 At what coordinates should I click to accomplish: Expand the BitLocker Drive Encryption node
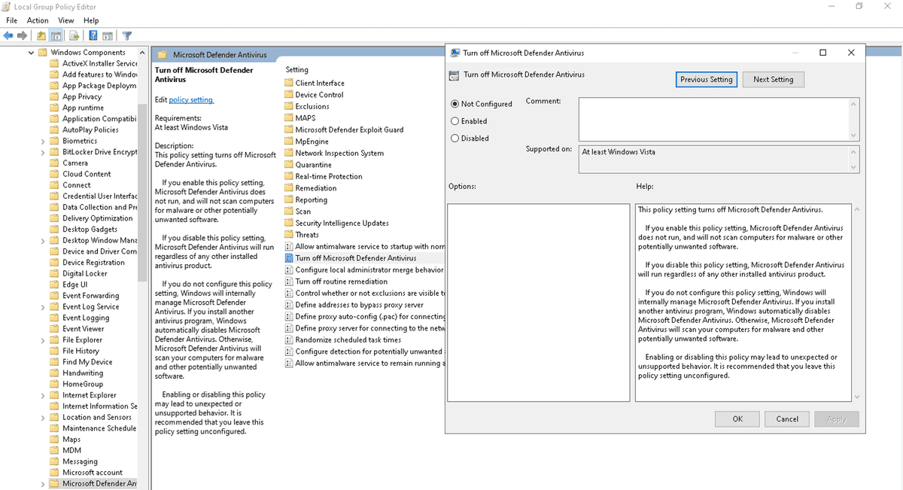(x=43, y=152)
